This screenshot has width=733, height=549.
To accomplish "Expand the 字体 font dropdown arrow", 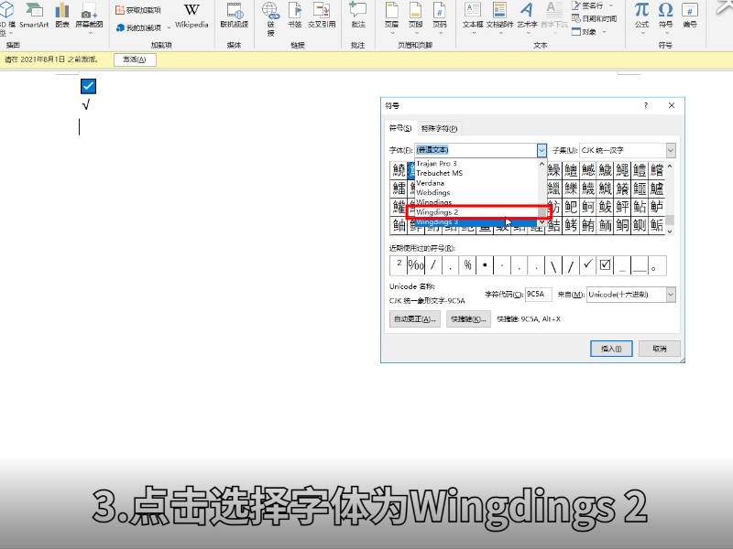I will tap(542, 150).
